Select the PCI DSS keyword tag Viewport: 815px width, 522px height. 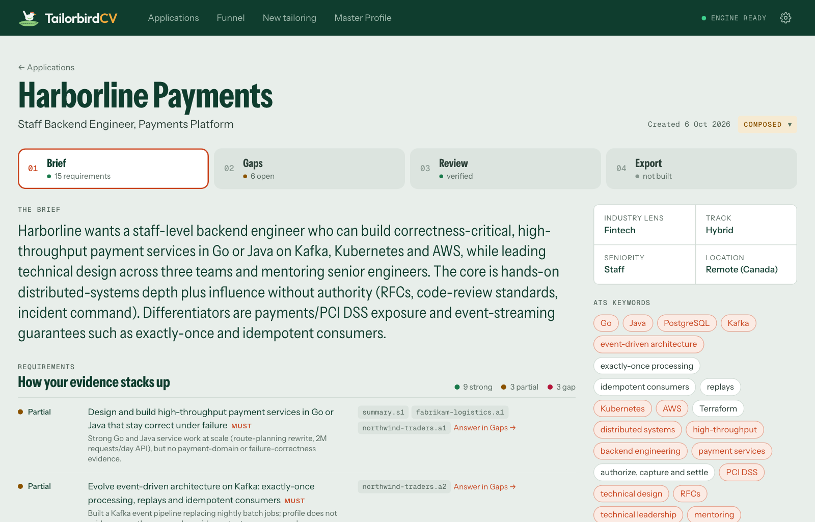(x=742, y=473)
